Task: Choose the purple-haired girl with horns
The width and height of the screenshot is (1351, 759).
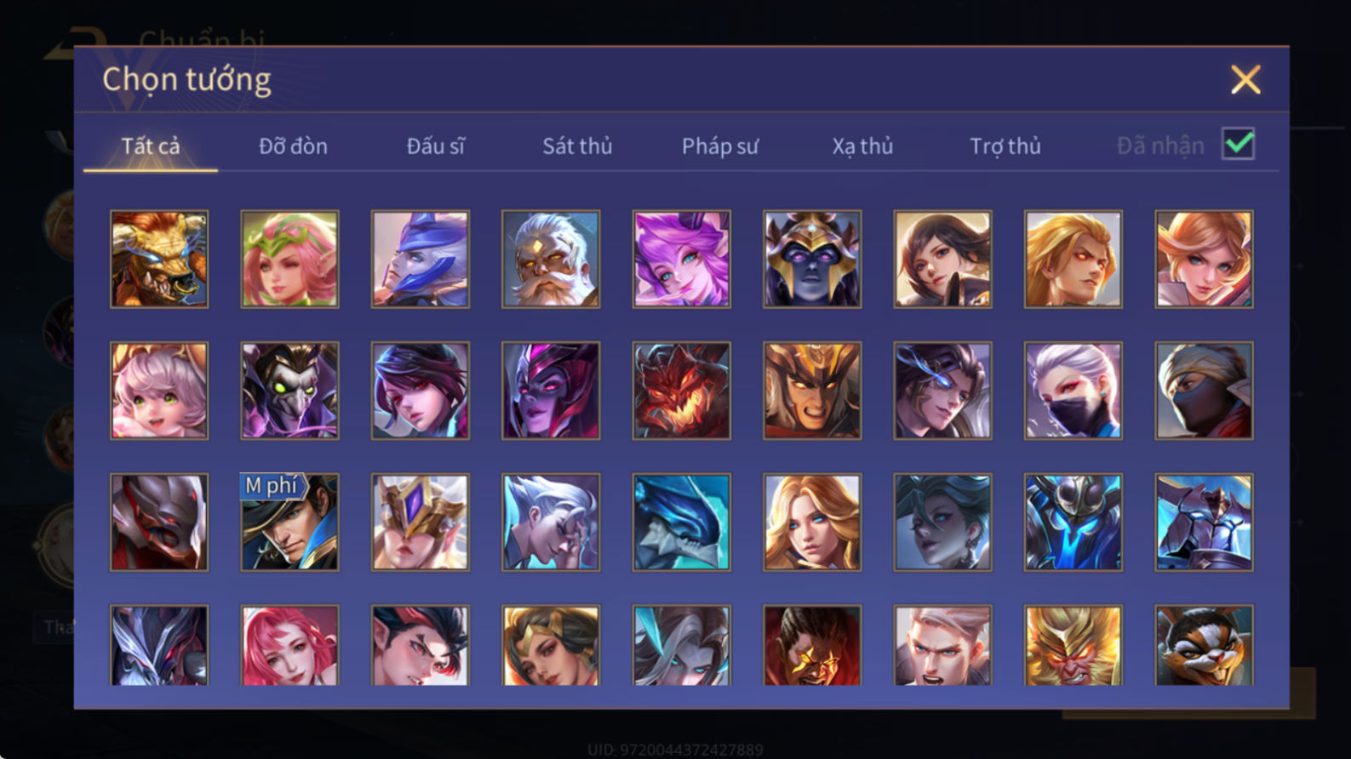Action: pyautogui.click(x=681, y=259)
